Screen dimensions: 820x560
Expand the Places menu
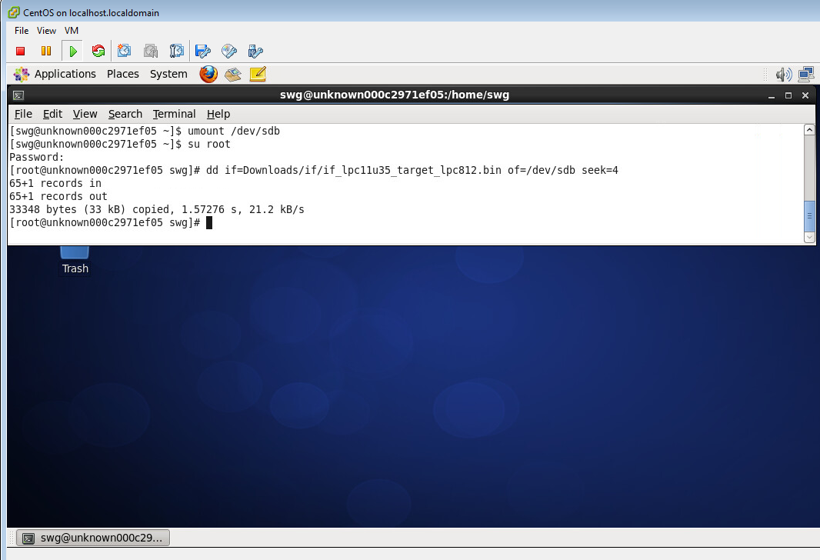point(123,74)
